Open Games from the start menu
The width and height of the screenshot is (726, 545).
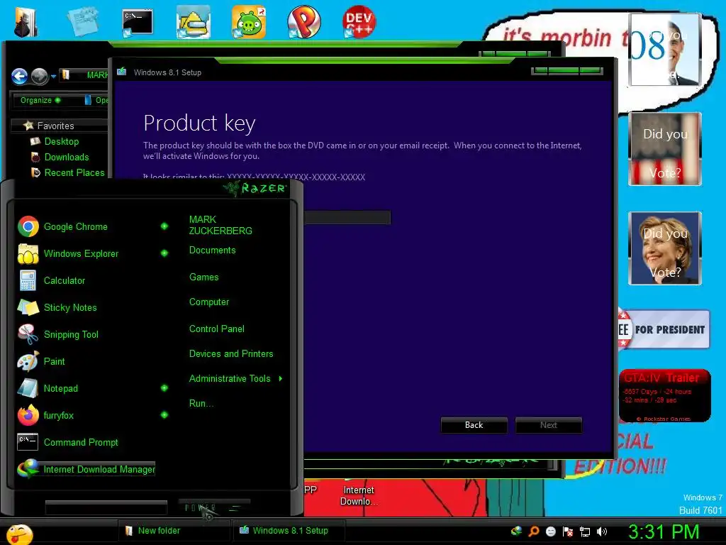pos(203,277)
